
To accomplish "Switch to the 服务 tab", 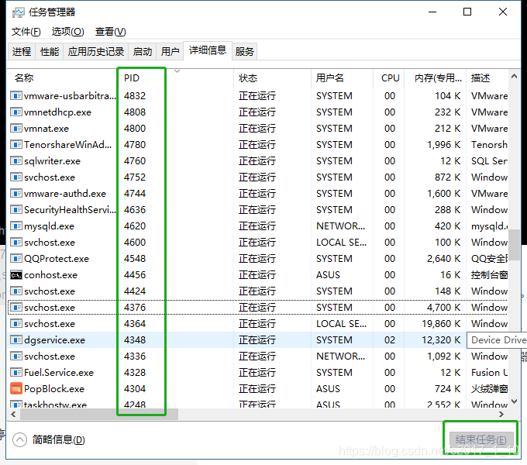I will pyautogui.click(x=244, y=51).
